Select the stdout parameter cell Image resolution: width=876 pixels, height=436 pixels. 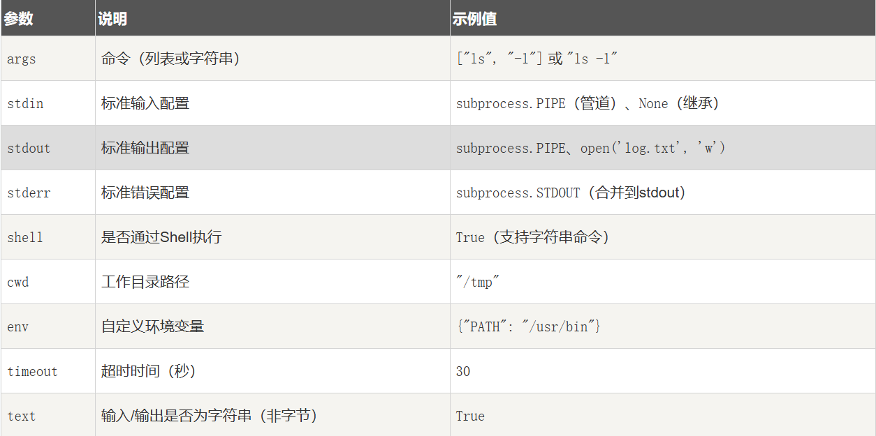[x=29, y=149]
